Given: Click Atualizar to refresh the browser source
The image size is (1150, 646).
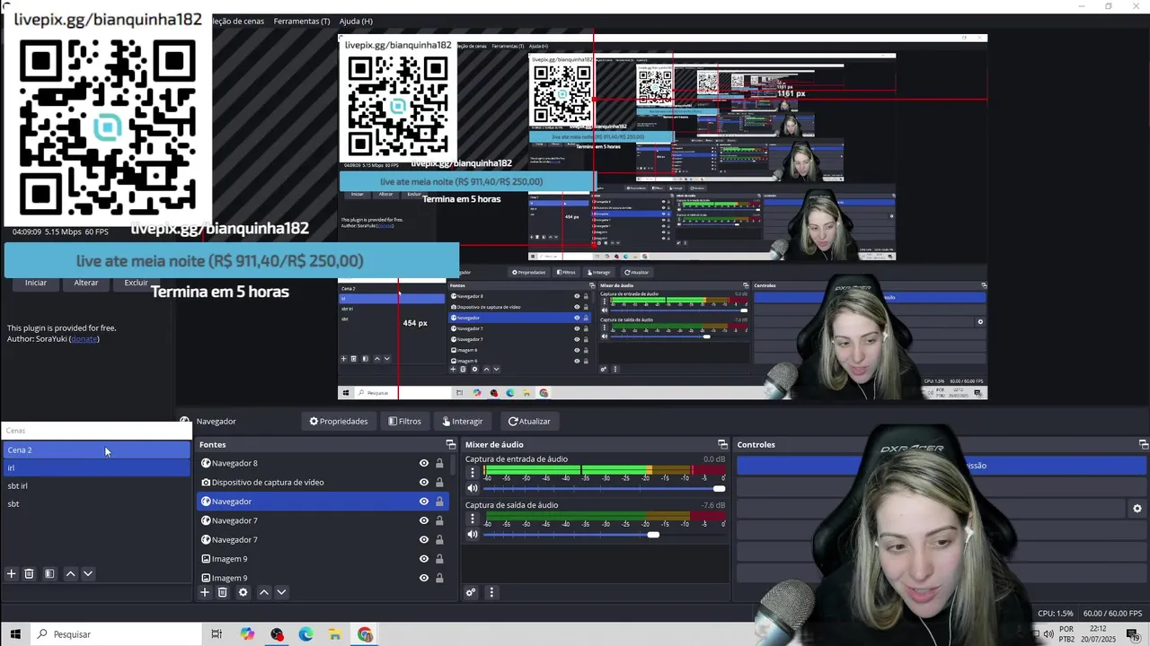Looking at the screenshot, I should [529, 421].
